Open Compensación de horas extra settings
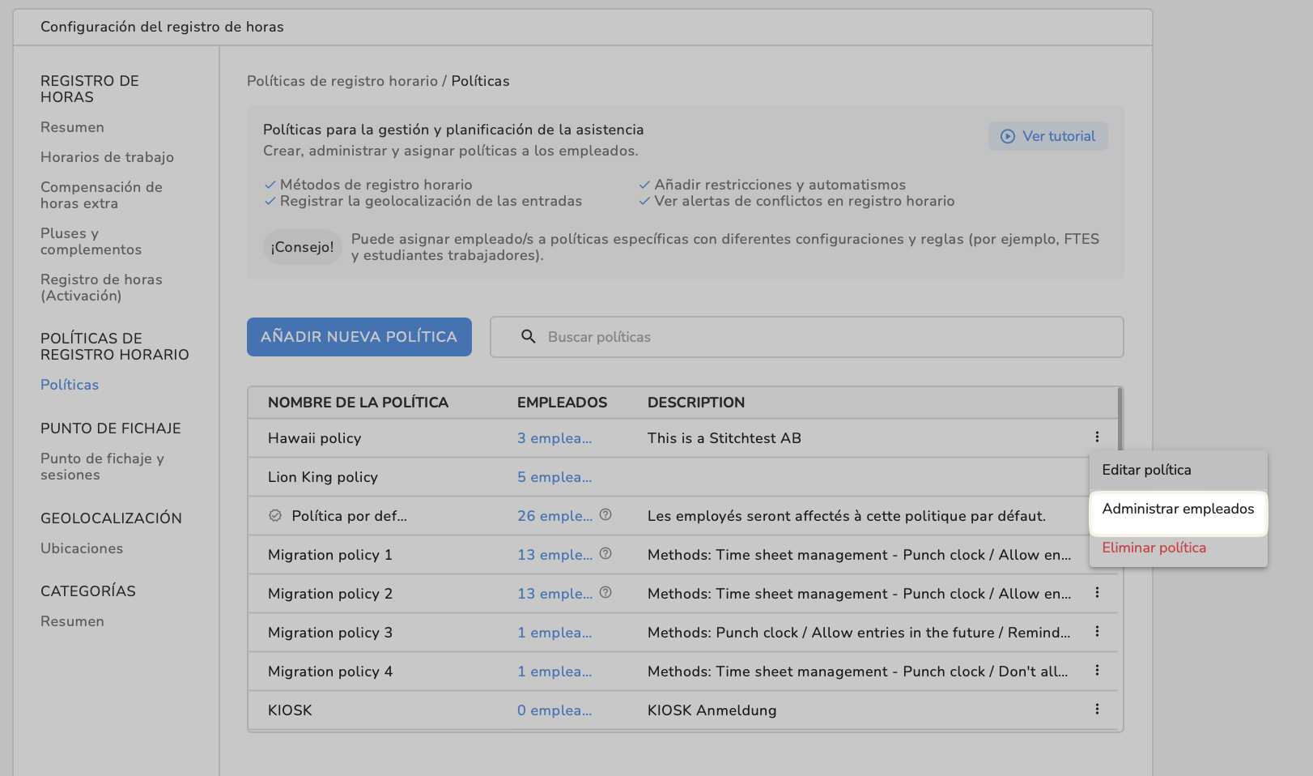 (101, 195)
